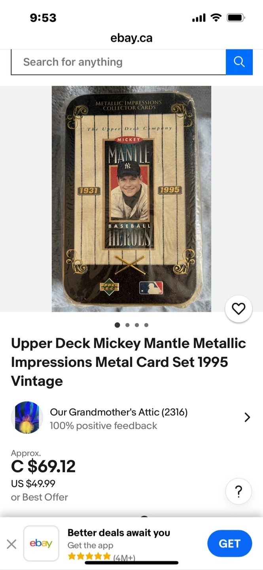The height and width of the screenshot is (570, 263).
Task: Jump to second image pagination dot
Action: [x=127, y=325]
